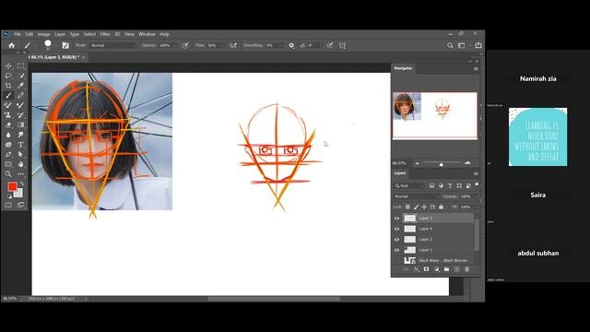590x332 pixels.
Task: Select the Clone Stamp tool
Action: [x=8, y=114]
